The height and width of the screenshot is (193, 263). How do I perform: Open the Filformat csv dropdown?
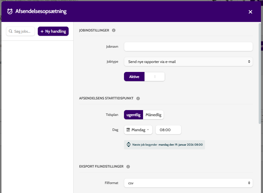[x=188, y=183]
